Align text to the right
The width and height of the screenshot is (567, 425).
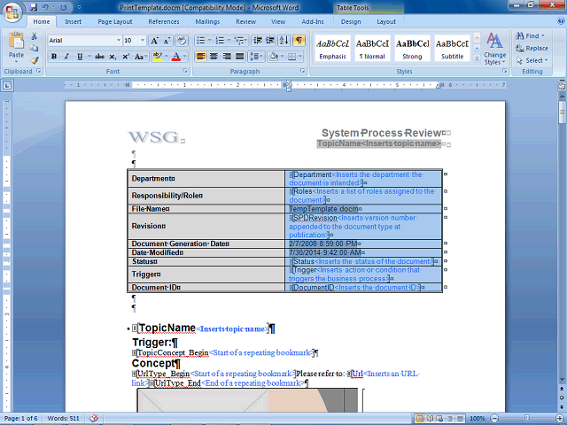(x=227, y=57)
